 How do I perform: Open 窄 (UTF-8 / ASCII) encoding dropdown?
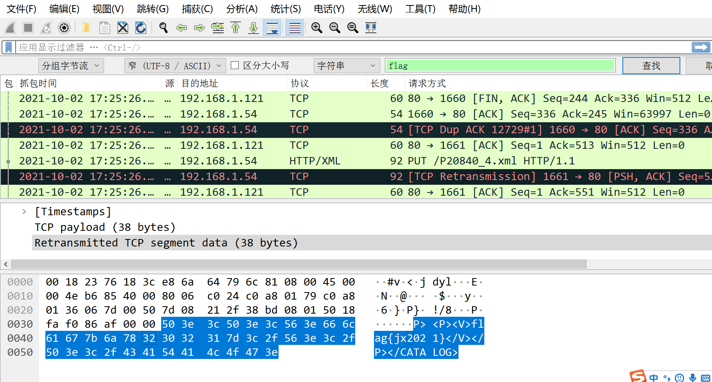[x=175, y=66]
